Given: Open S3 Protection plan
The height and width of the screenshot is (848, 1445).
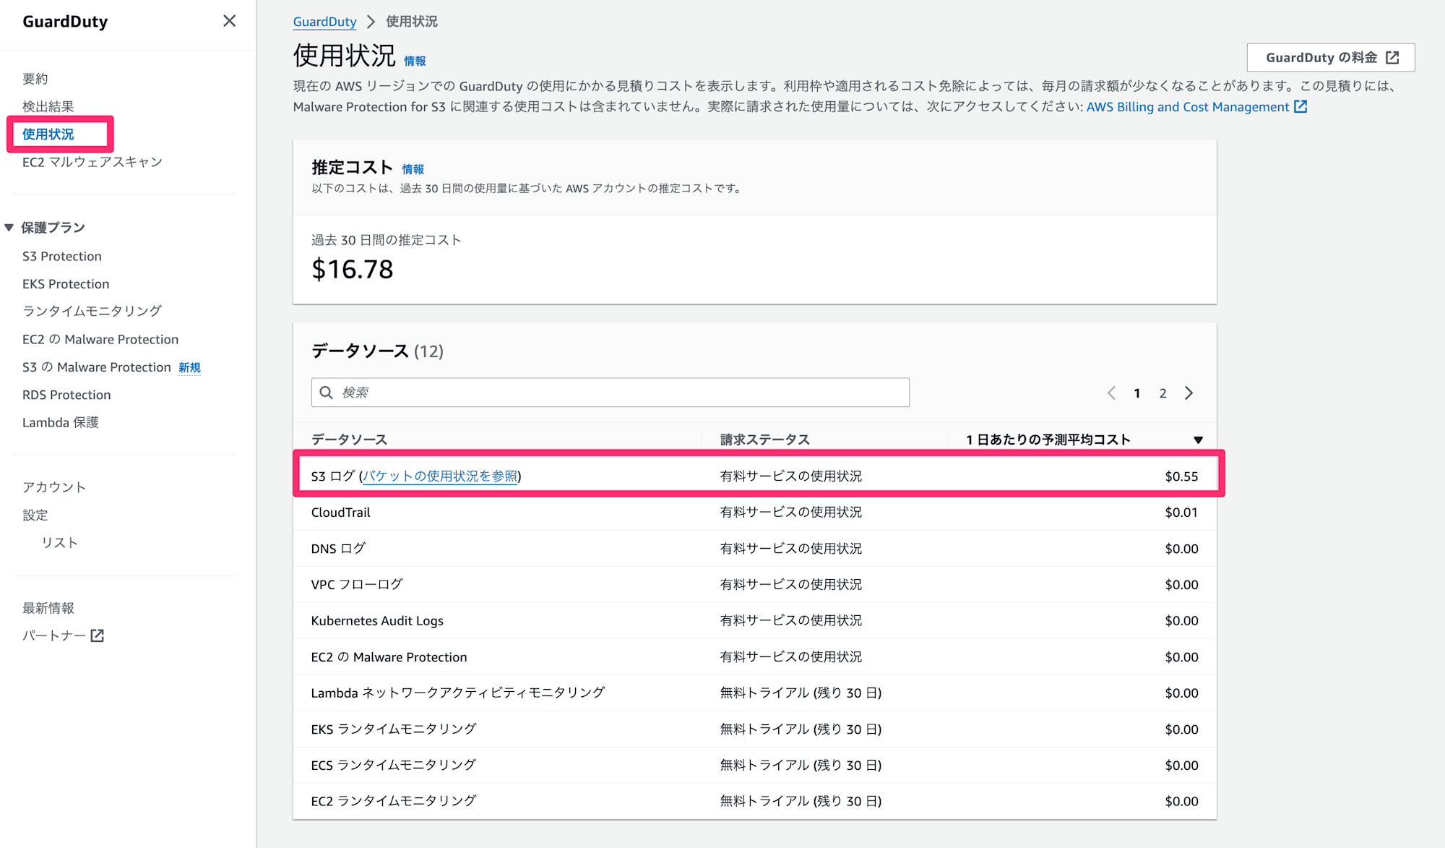Looking at the screenshot, I should pyautogui.click(x=62, y=256).
